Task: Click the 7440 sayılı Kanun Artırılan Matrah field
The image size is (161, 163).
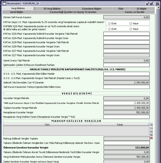Action: [127, 103]
